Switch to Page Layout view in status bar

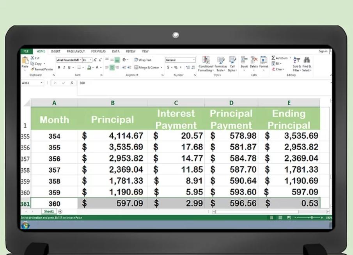click(280, 218)
